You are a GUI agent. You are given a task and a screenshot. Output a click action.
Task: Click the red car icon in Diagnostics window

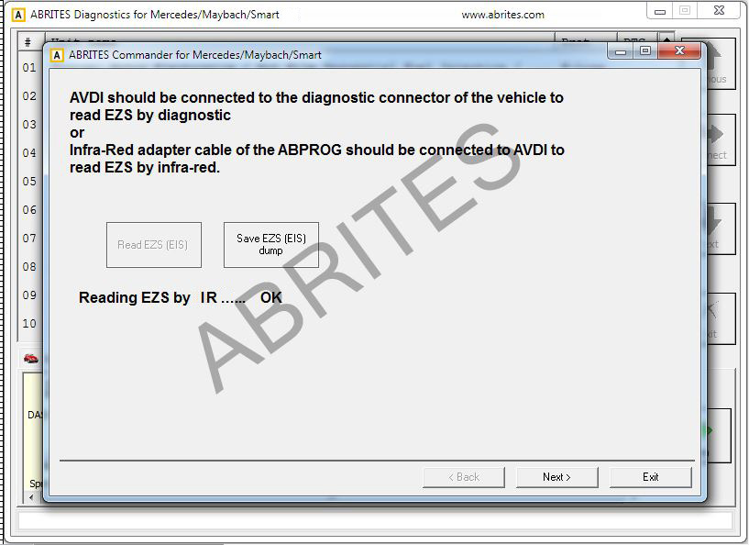[30, 358]
